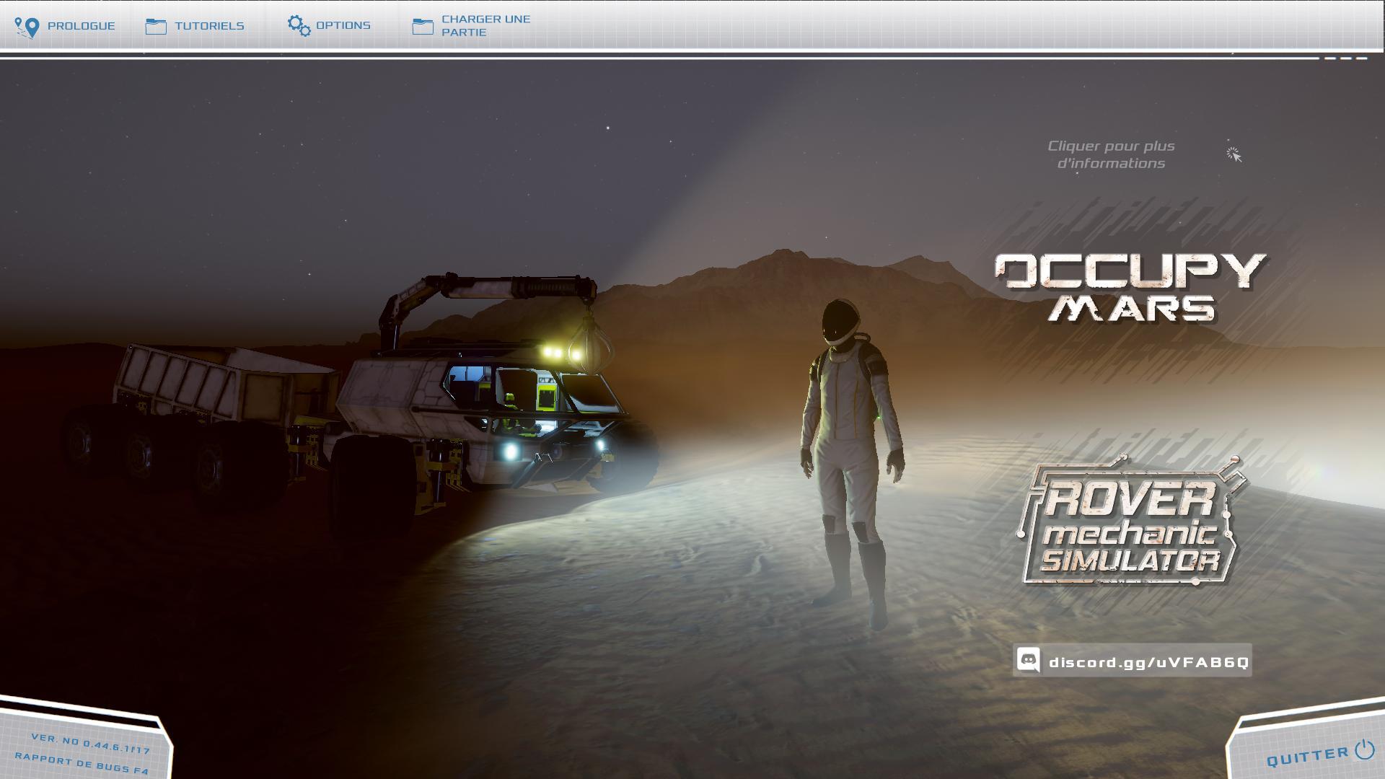The image size is (1385, 779).
Task: Click the 'Cliquer pour plus d'informations' text
Action: point(1111,154)
